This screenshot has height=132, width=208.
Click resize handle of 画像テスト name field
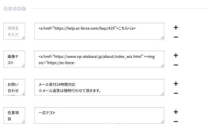[23, 66]
